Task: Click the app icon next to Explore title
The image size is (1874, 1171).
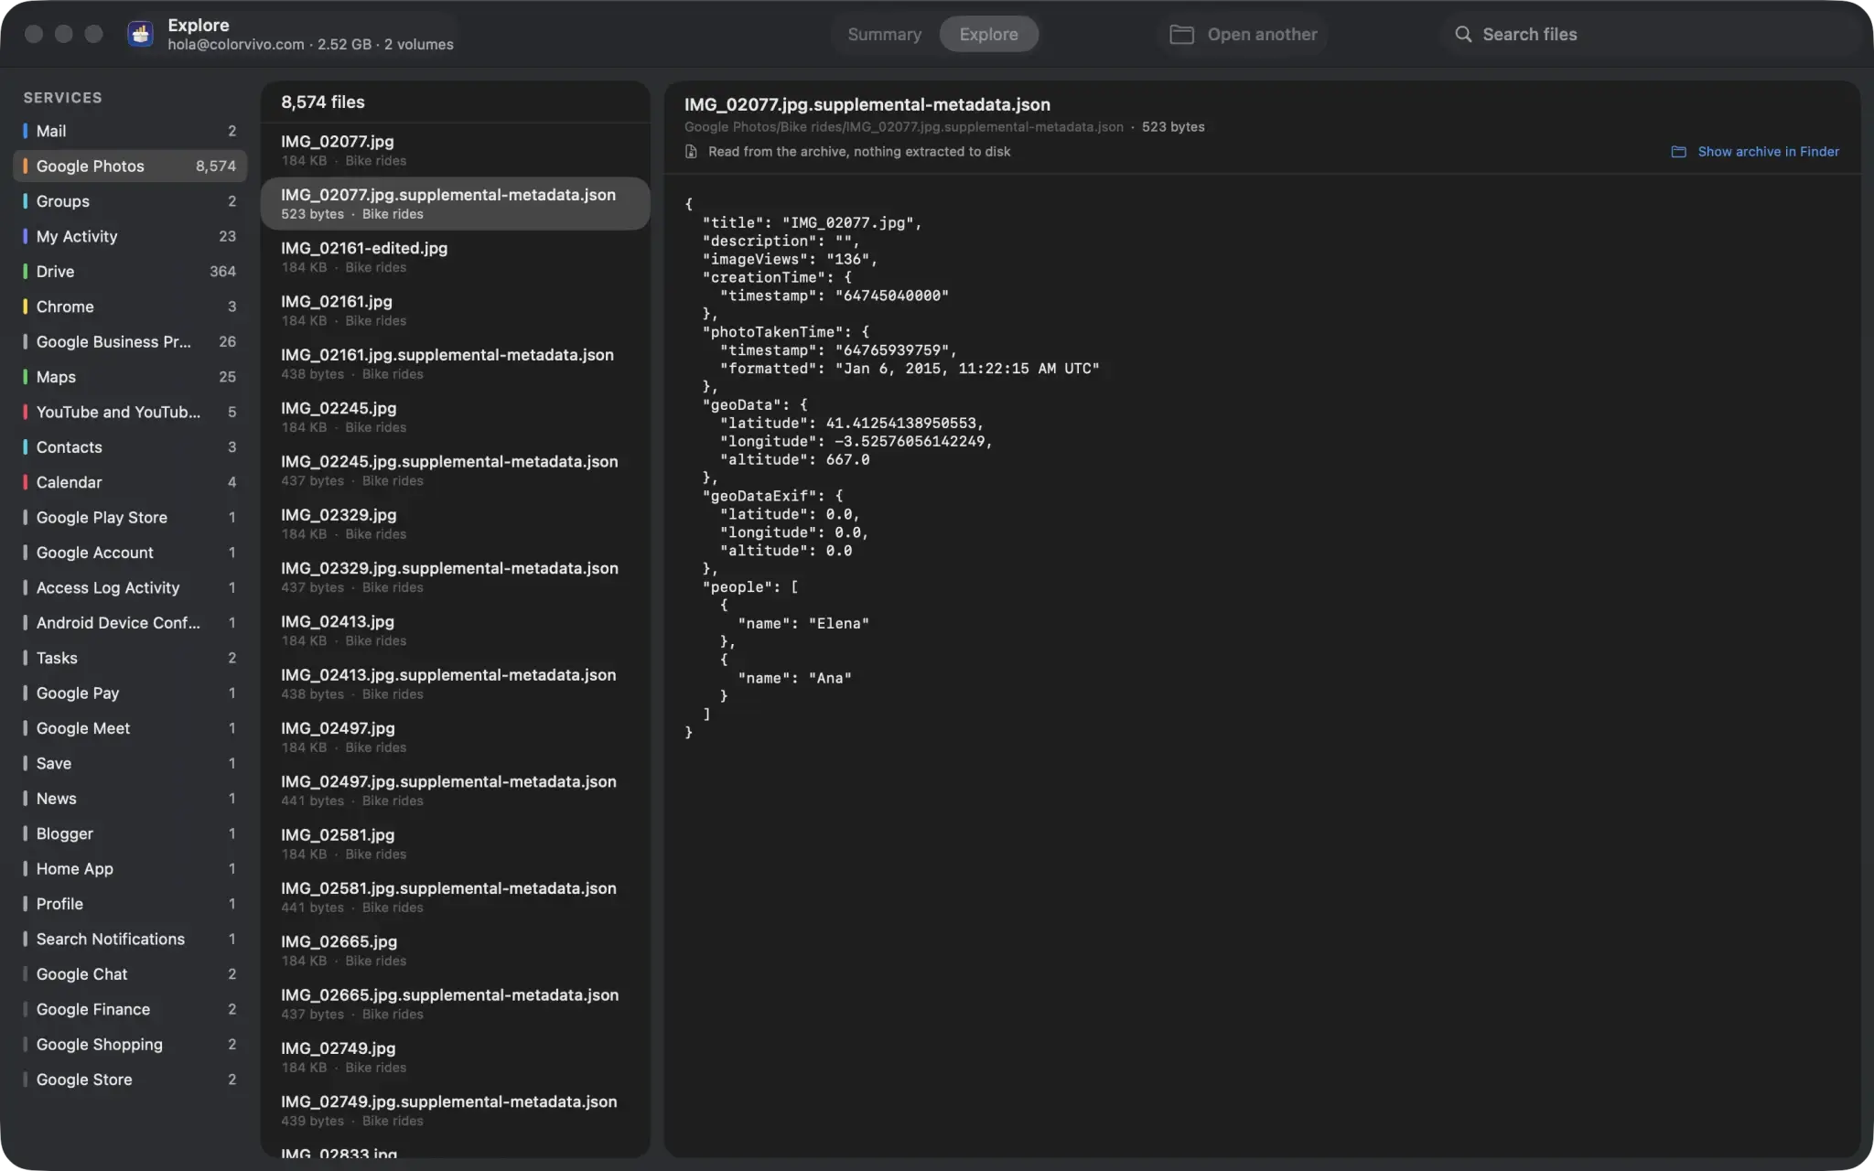Action: pos(140,34)
